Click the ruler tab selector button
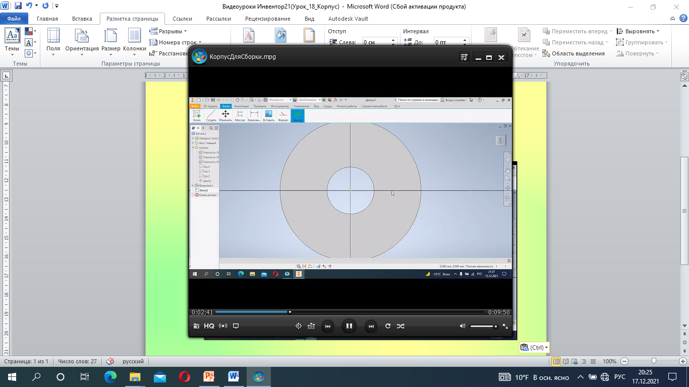 tap(6, 76)
